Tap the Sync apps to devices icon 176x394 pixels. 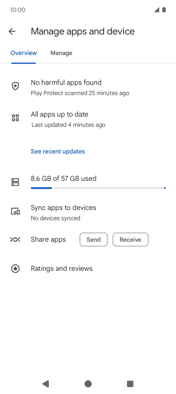click(x=15, y=211)
